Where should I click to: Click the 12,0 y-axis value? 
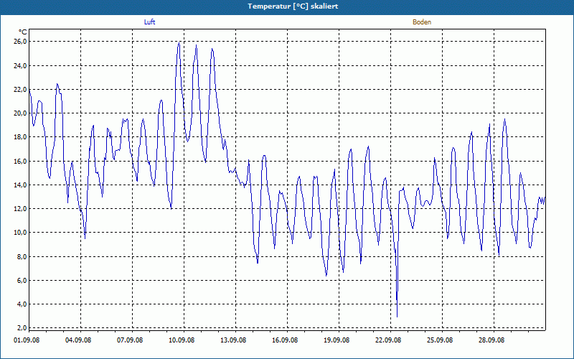pos(21,209)
